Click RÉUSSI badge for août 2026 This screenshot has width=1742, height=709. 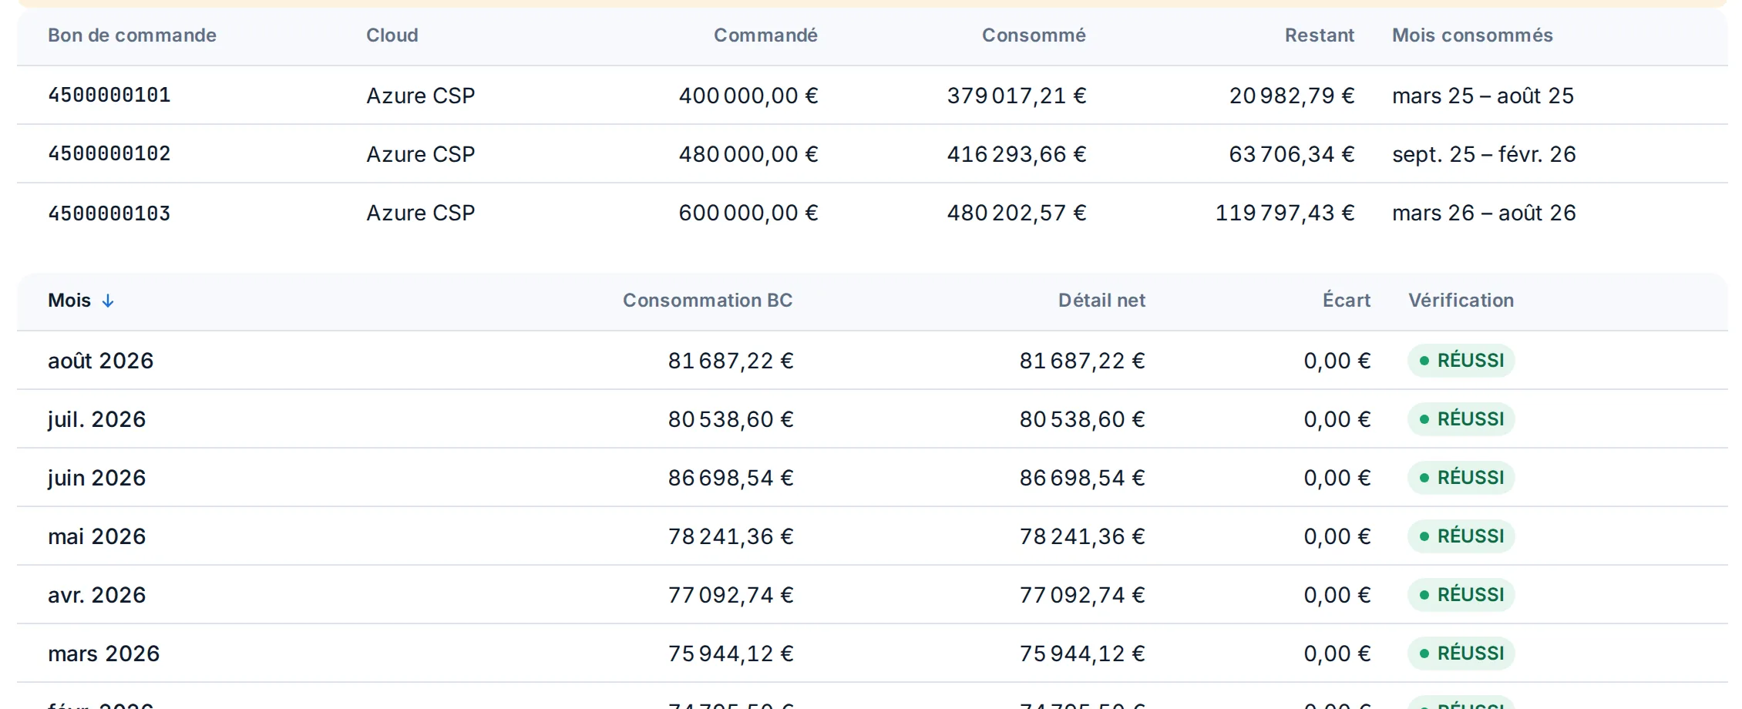(x=1461, y=361)
